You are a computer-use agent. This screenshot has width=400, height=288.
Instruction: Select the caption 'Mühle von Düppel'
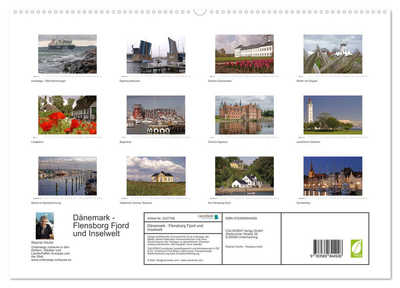tap(307, 81)
